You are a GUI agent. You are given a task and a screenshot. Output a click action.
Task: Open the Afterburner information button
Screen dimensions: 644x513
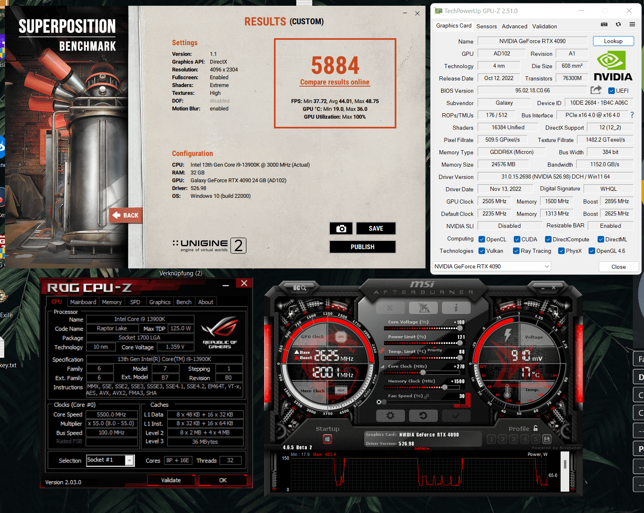[x=456, y=307]
